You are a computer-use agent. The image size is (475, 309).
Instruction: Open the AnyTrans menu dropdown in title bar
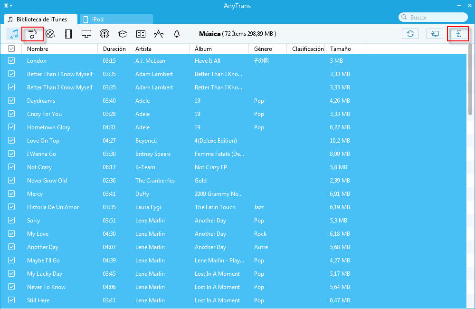point(8,5)
